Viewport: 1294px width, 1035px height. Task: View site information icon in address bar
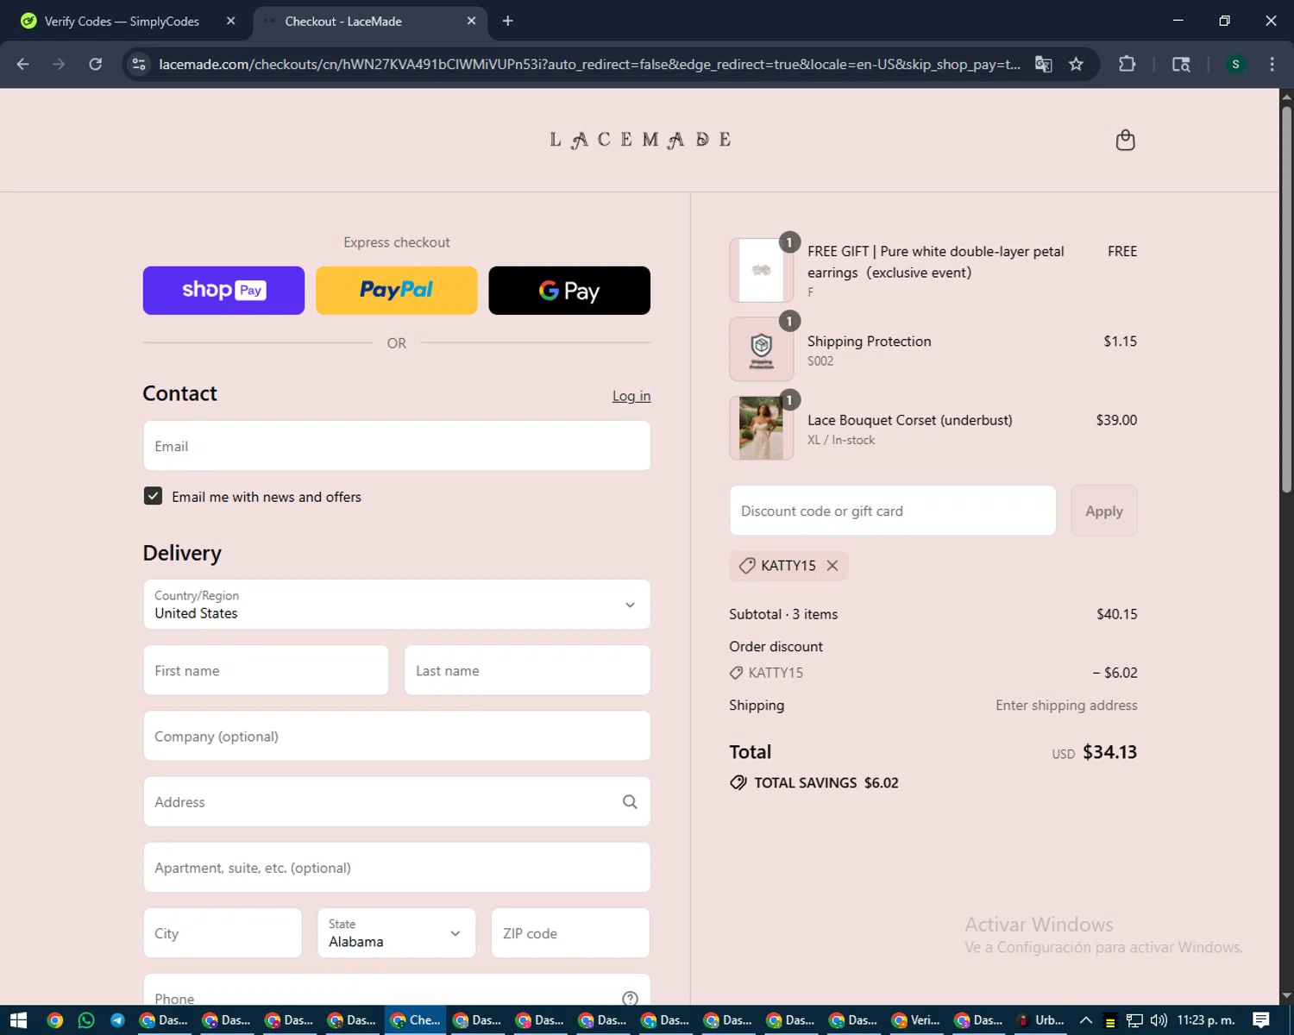coord(139,64)
